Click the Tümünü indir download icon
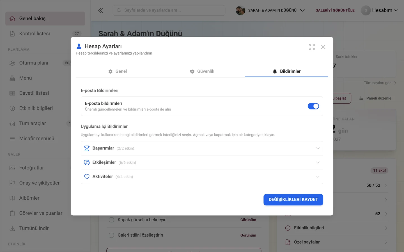 [12, 228]
